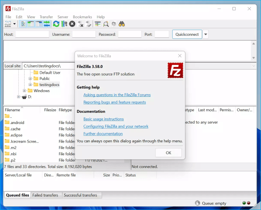261x210 pixels.
Task: Select the .Icecream Scree... folder row
Action: coord(39,141)
